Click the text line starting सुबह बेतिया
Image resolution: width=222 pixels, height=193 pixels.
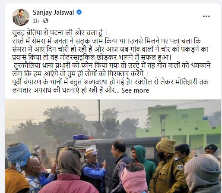(60, 33)
